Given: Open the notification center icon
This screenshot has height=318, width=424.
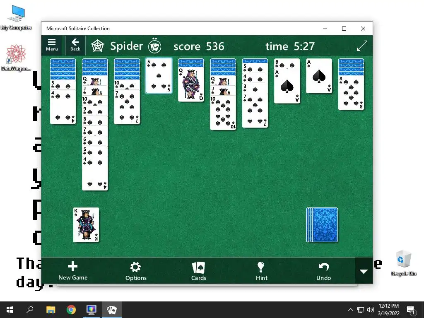Looking at the screenshot, I should pos(411,310).
